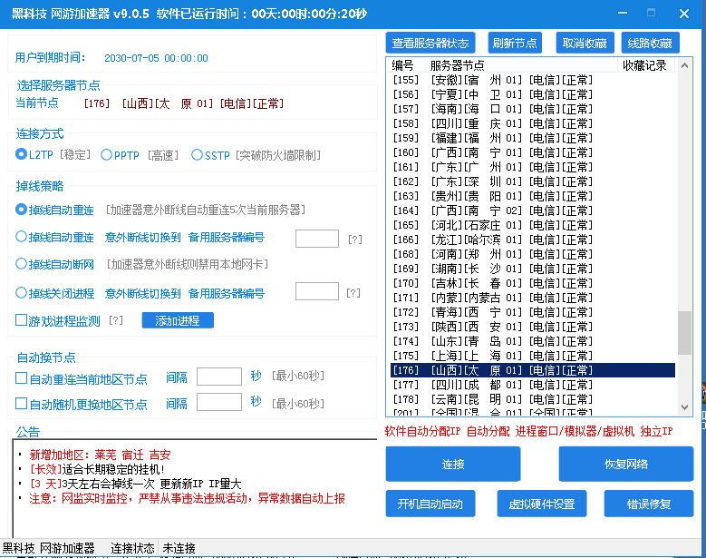This screenshot has height=558, width=706.
Task: Select 掉线自动重连 reconnect 5 times option
Action: click(x=21, y=210)
